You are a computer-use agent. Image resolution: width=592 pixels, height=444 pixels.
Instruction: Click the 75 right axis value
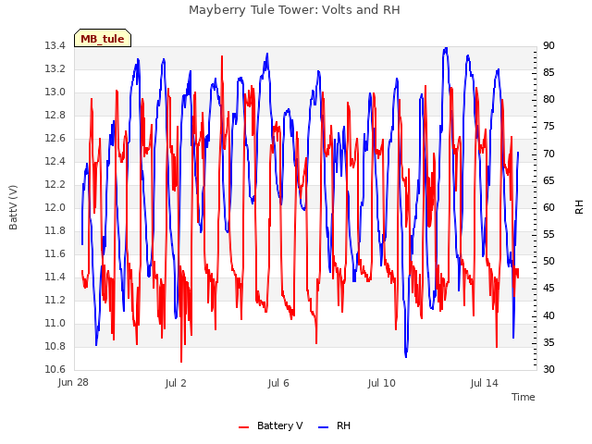coord(549,127)
